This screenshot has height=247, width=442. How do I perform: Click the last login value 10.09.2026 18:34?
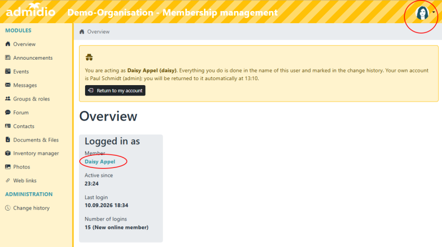(106, 205)
